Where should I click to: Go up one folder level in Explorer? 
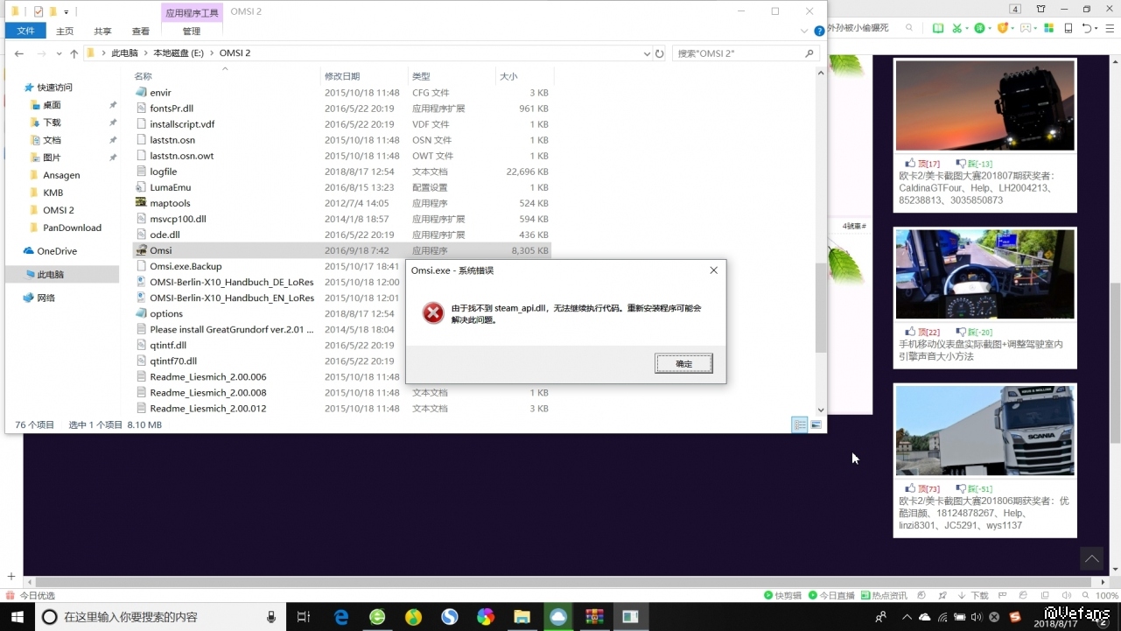coord(74,53)
